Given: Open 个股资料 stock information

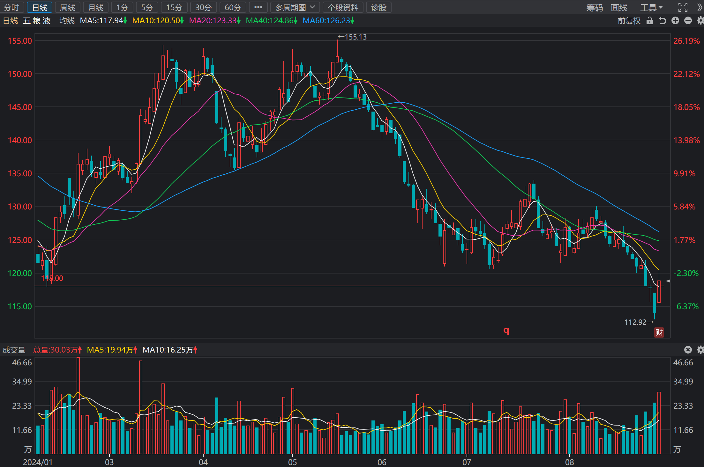Looking at the screenshot, I should (x=343, y=7).
